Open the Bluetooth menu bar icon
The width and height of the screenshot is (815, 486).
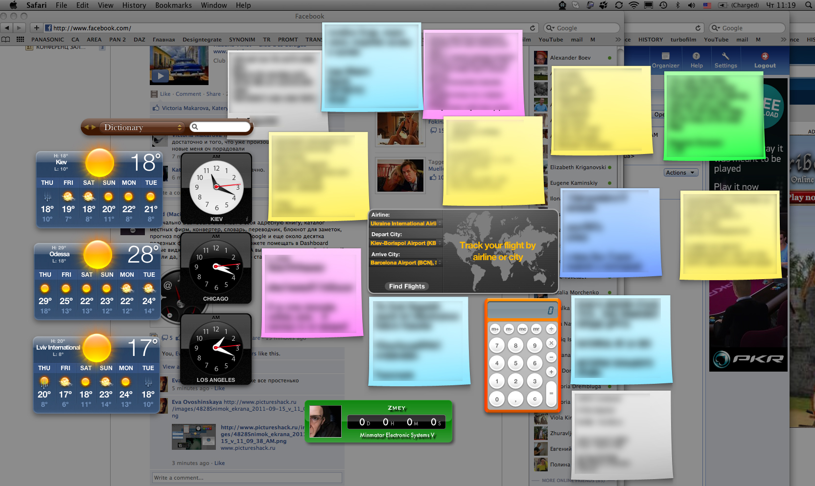pyautogui.click(x=678, y=5)
